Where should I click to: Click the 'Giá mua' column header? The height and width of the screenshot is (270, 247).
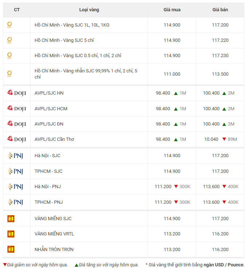tap(172, 10)
